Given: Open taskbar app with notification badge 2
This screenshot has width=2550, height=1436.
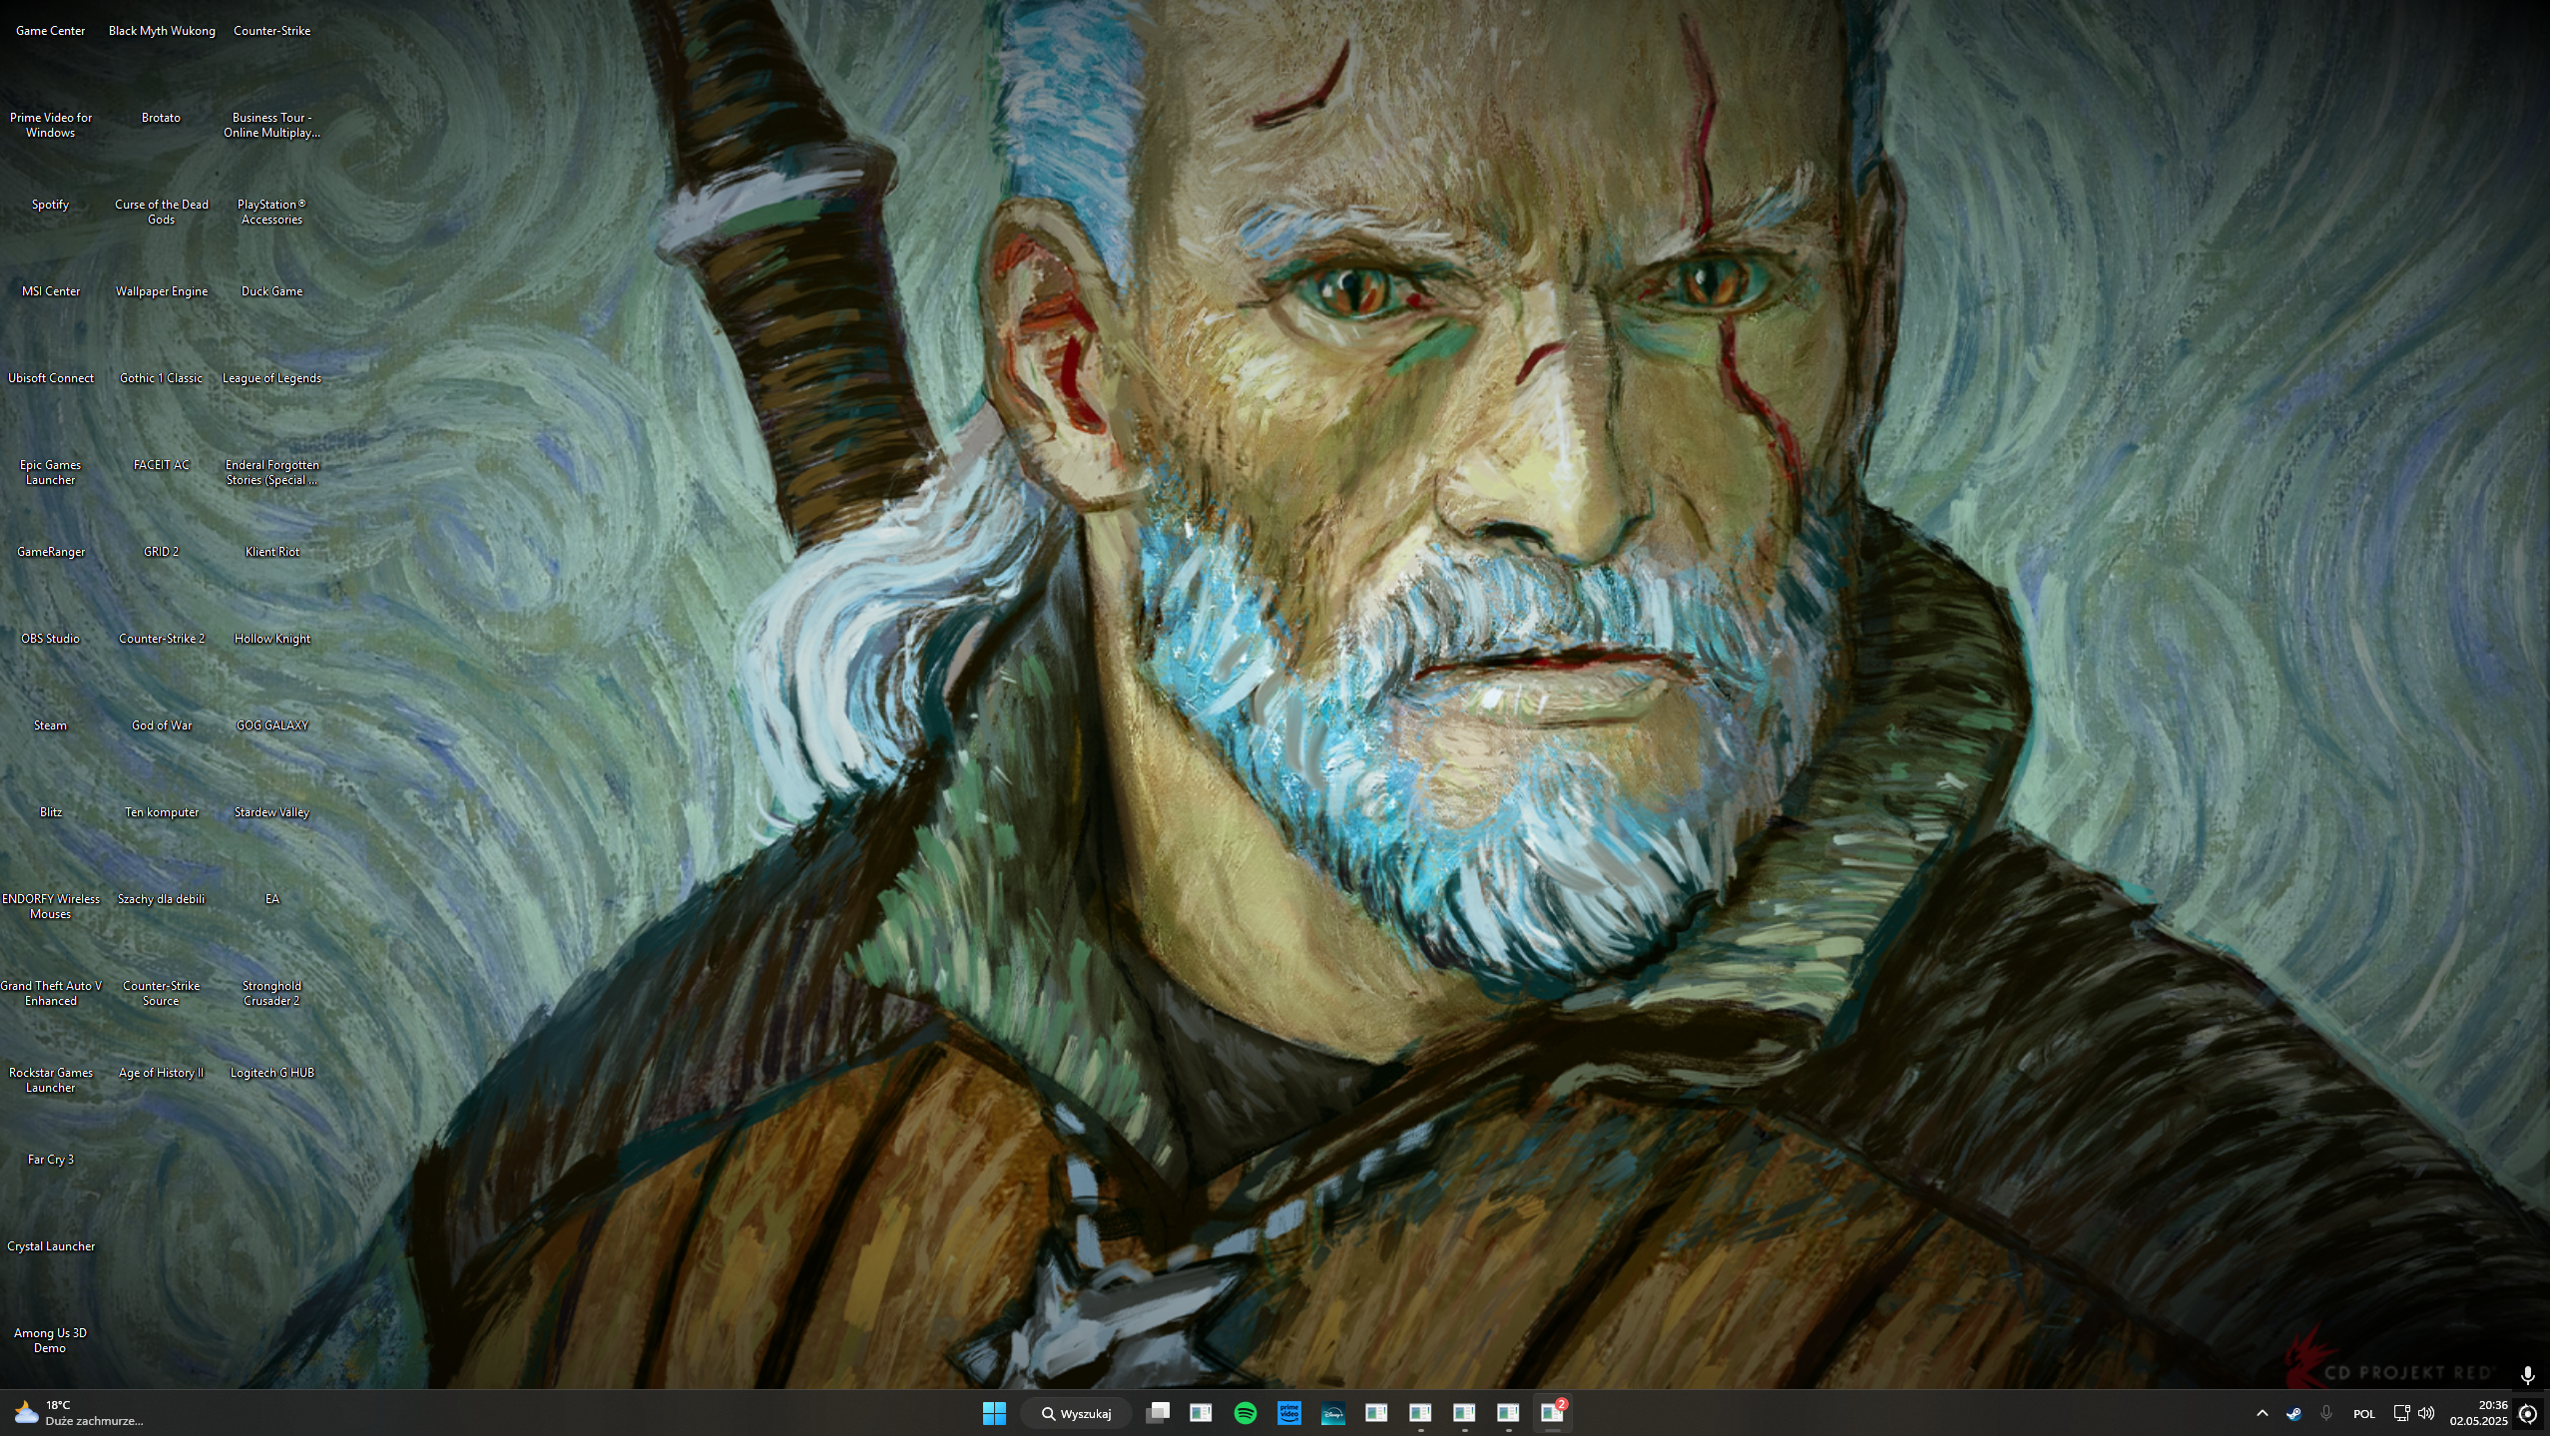Looking at the screenshot, I should click(1553, 1413).
